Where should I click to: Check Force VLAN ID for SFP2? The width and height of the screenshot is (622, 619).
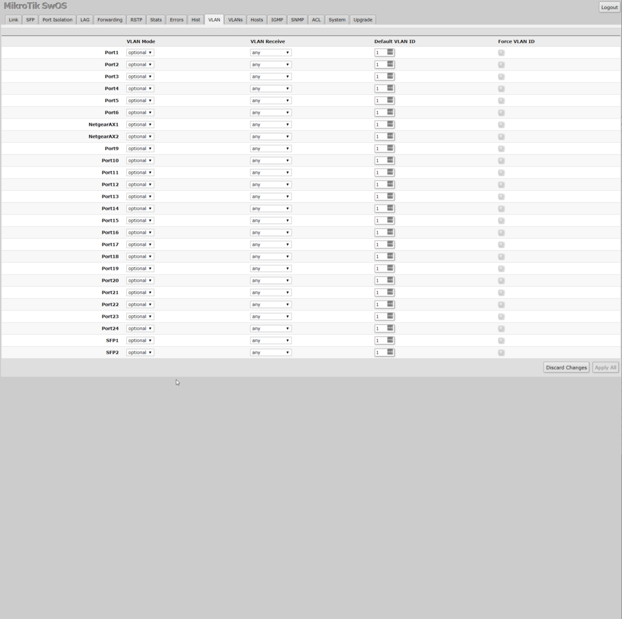click(501, 353)
